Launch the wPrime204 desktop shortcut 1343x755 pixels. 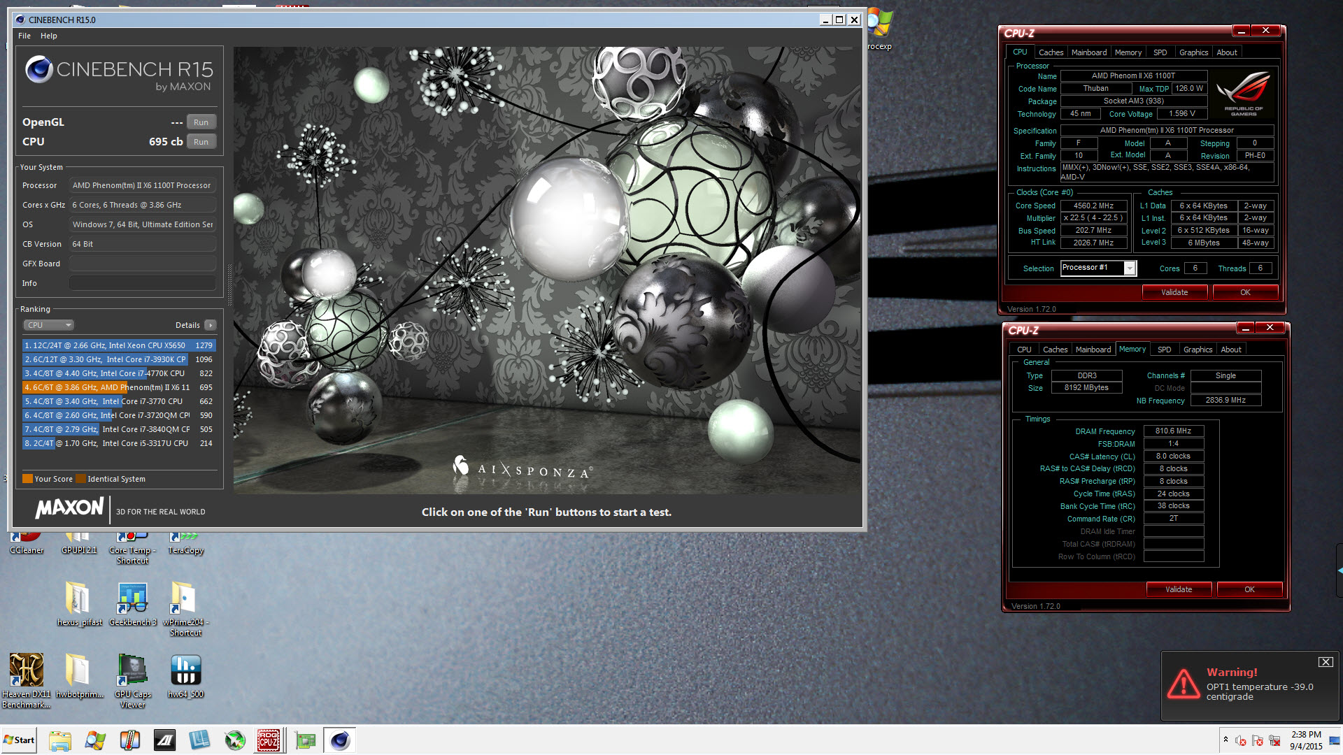pyautogui.click(x=185, y=609)
